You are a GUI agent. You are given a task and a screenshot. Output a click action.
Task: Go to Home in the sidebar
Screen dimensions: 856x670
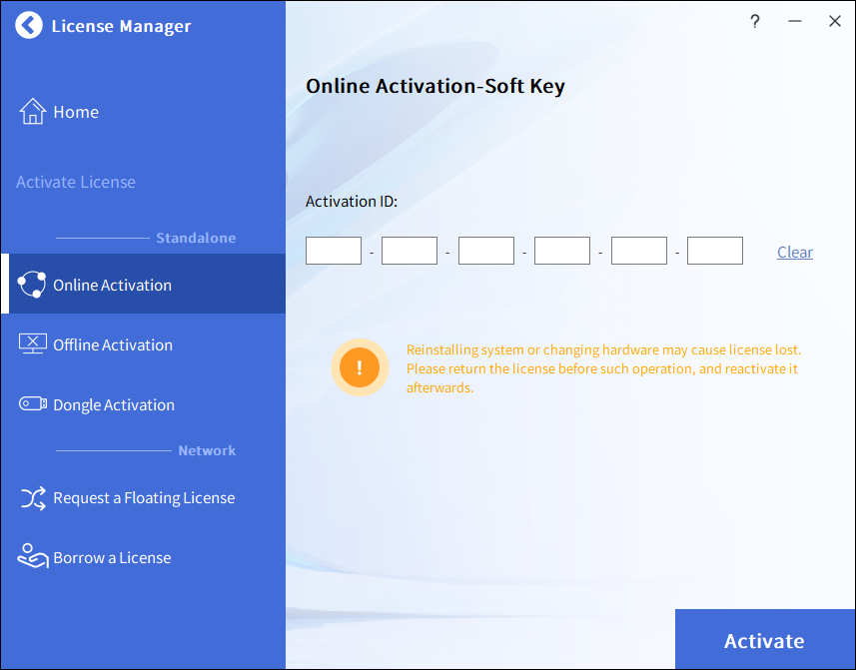76,112
